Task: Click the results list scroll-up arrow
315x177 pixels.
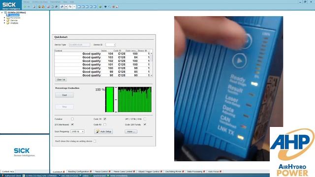Action: click(x=152, y=54)
